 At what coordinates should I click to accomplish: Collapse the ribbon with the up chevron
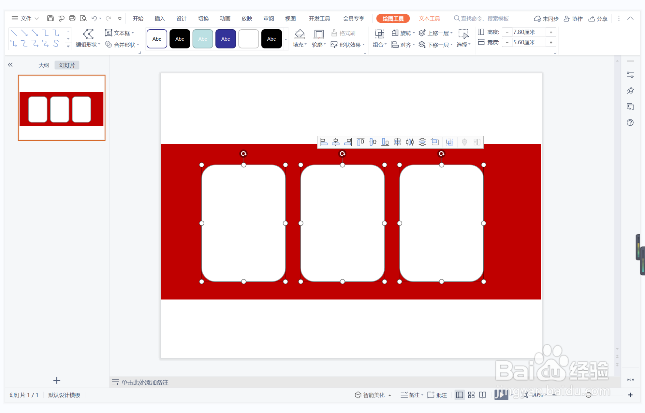pyautogui.click(x=630, y=19)
